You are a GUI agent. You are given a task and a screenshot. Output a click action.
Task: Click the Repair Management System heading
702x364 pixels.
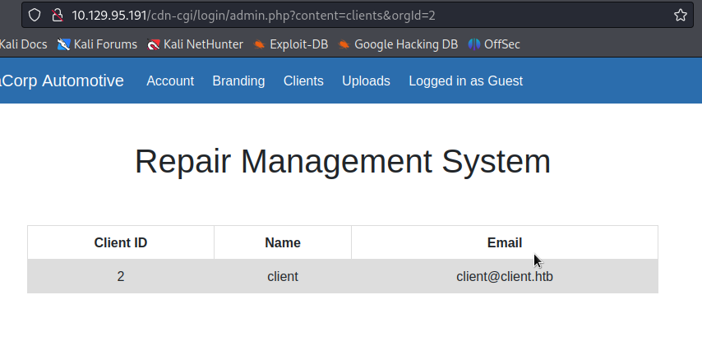coord(343,161)
